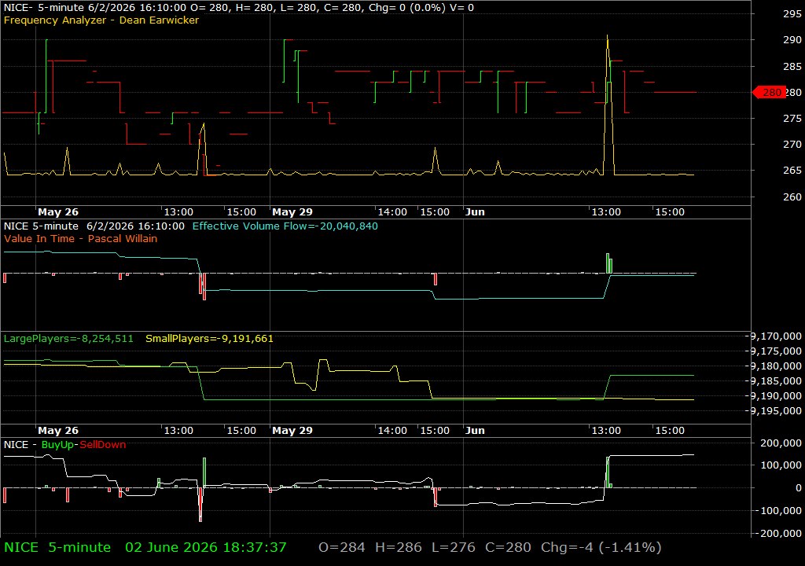The height and width of the screenshot is (566, 805).
Task: Click '14:00' on the lower time axis
Action: (x=392, y=431)
